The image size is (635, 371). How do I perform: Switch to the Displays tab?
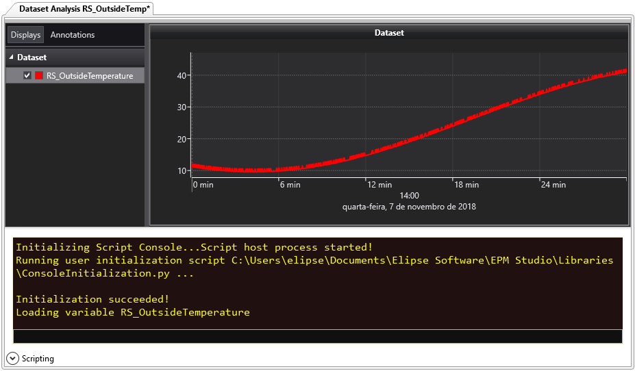[x=25, y=35]
